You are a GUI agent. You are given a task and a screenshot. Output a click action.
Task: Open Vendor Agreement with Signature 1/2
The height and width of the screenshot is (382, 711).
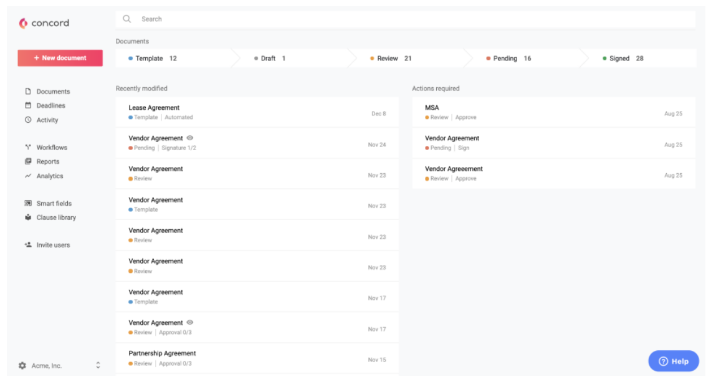click(x=257, y=143)
